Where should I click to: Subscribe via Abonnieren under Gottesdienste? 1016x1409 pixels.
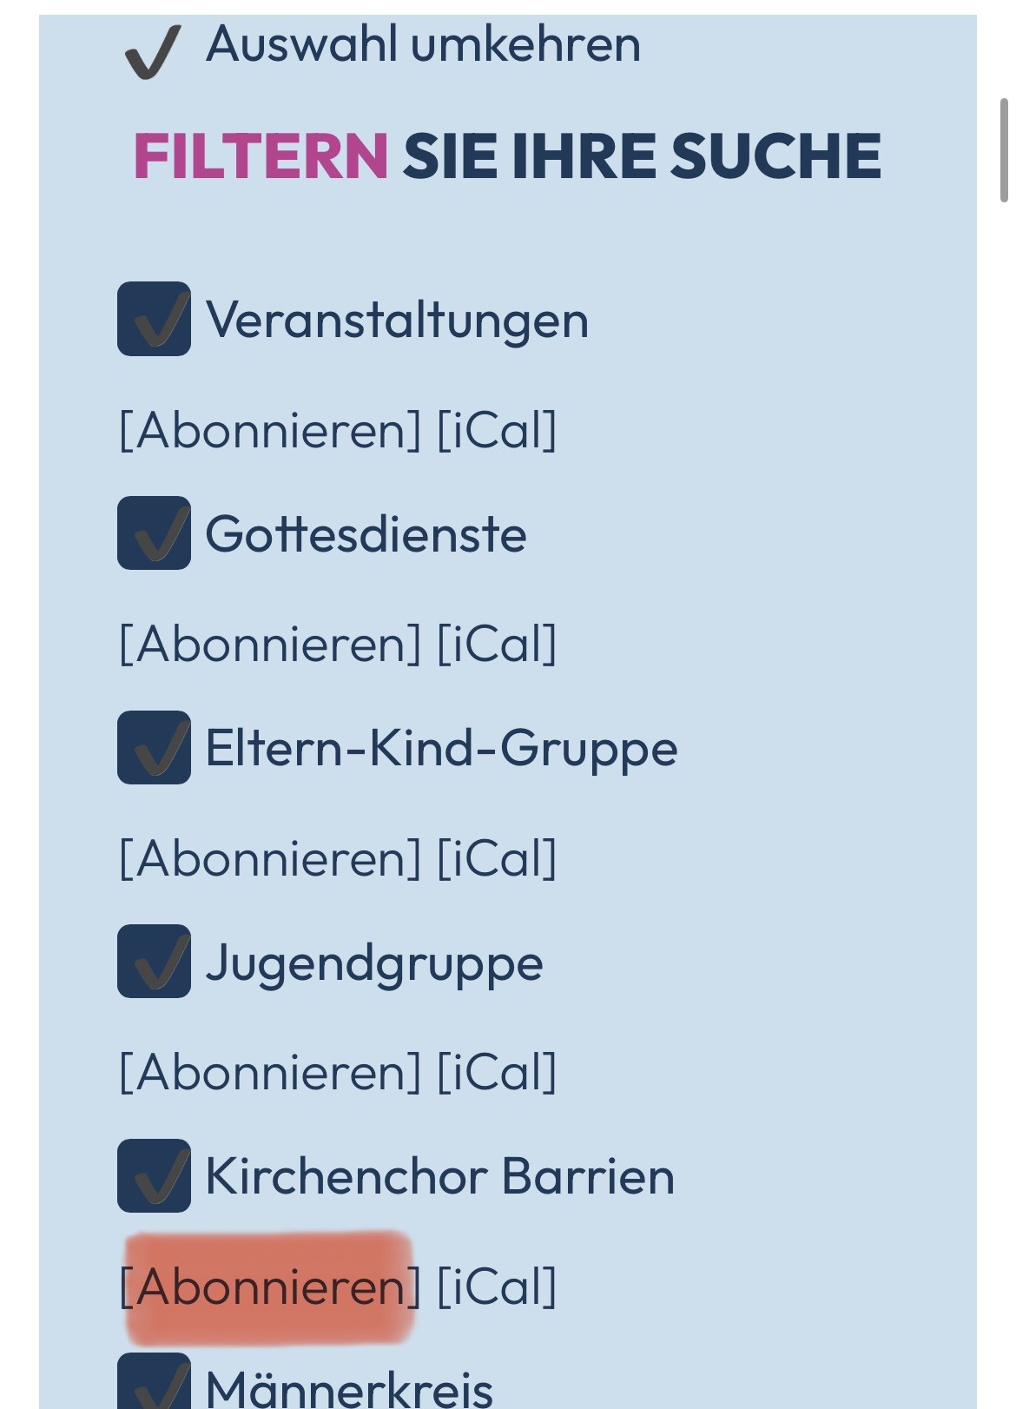(x=269, y=645)
